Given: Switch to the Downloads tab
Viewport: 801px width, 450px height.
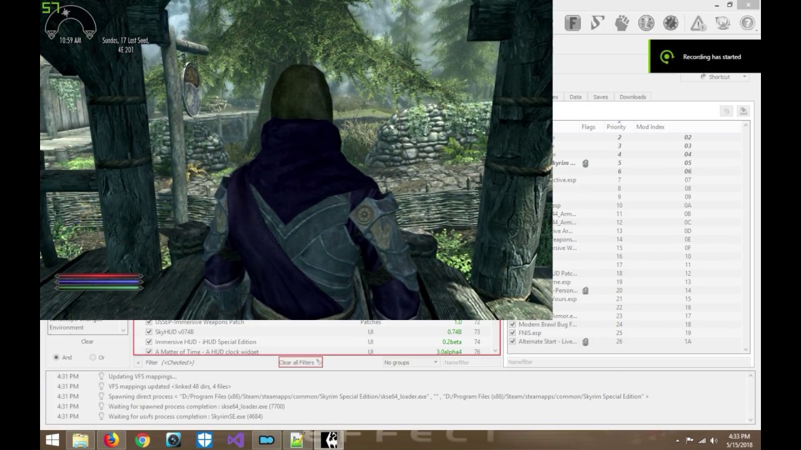Looking at the screenshot, I should 633,97.
